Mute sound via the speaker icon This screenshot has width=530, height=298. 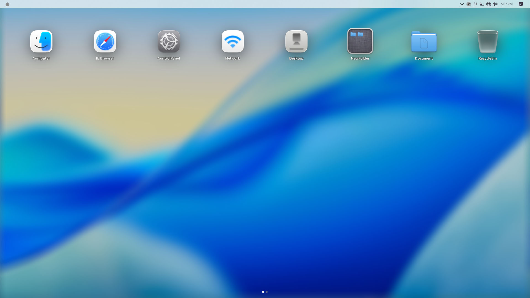click(495, 4)
